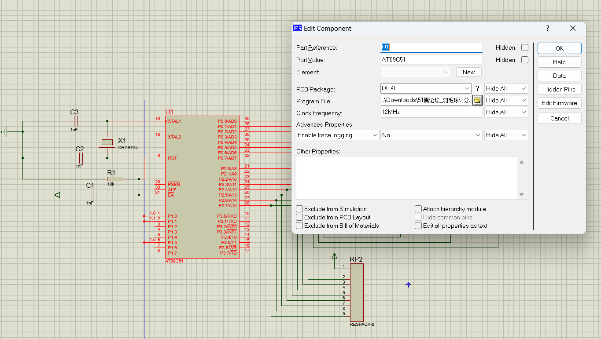Click the Other Properties scroll down arrow
The height and width of the screenshot is (339, 601).
(521, 194)
